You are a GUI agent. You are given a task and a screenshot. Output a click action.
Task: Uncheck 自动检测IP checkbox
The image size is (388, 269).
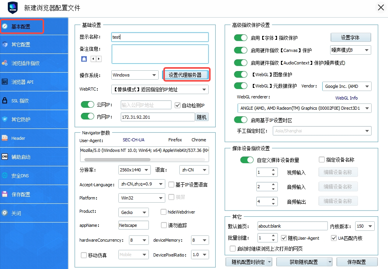pyautogui.click(x=177, y=105)
